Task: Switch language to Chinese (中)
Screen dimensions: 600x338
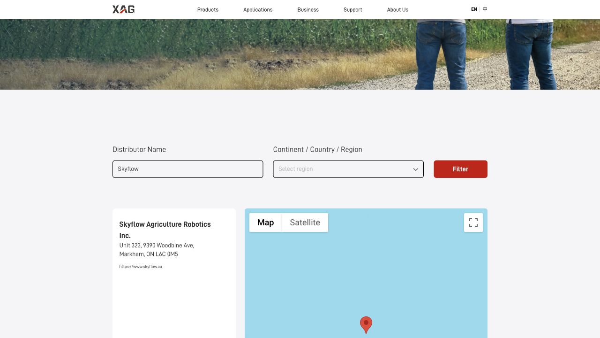Action: [x=485, y=9]
